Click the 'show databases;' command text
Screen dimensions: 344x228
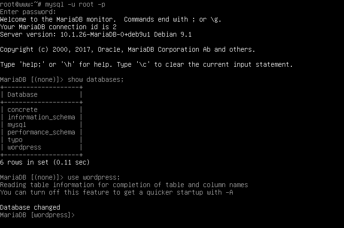point(95,79)
